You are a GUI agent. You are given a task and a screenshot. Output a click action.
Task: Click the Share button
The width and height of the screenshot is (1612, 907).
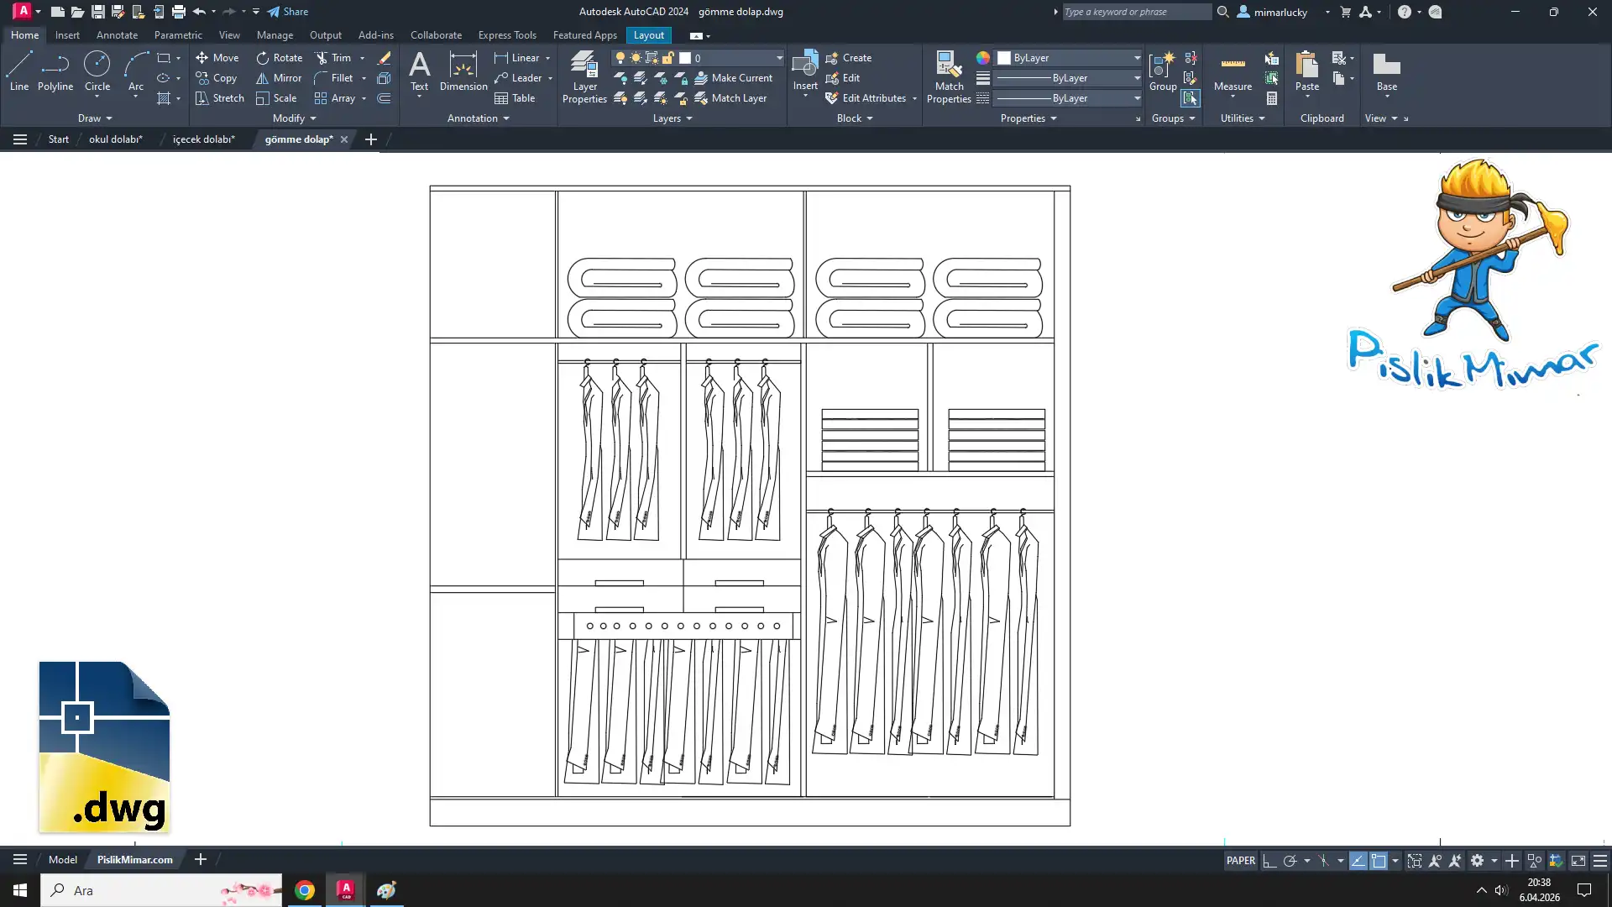[x=288, y=12]
